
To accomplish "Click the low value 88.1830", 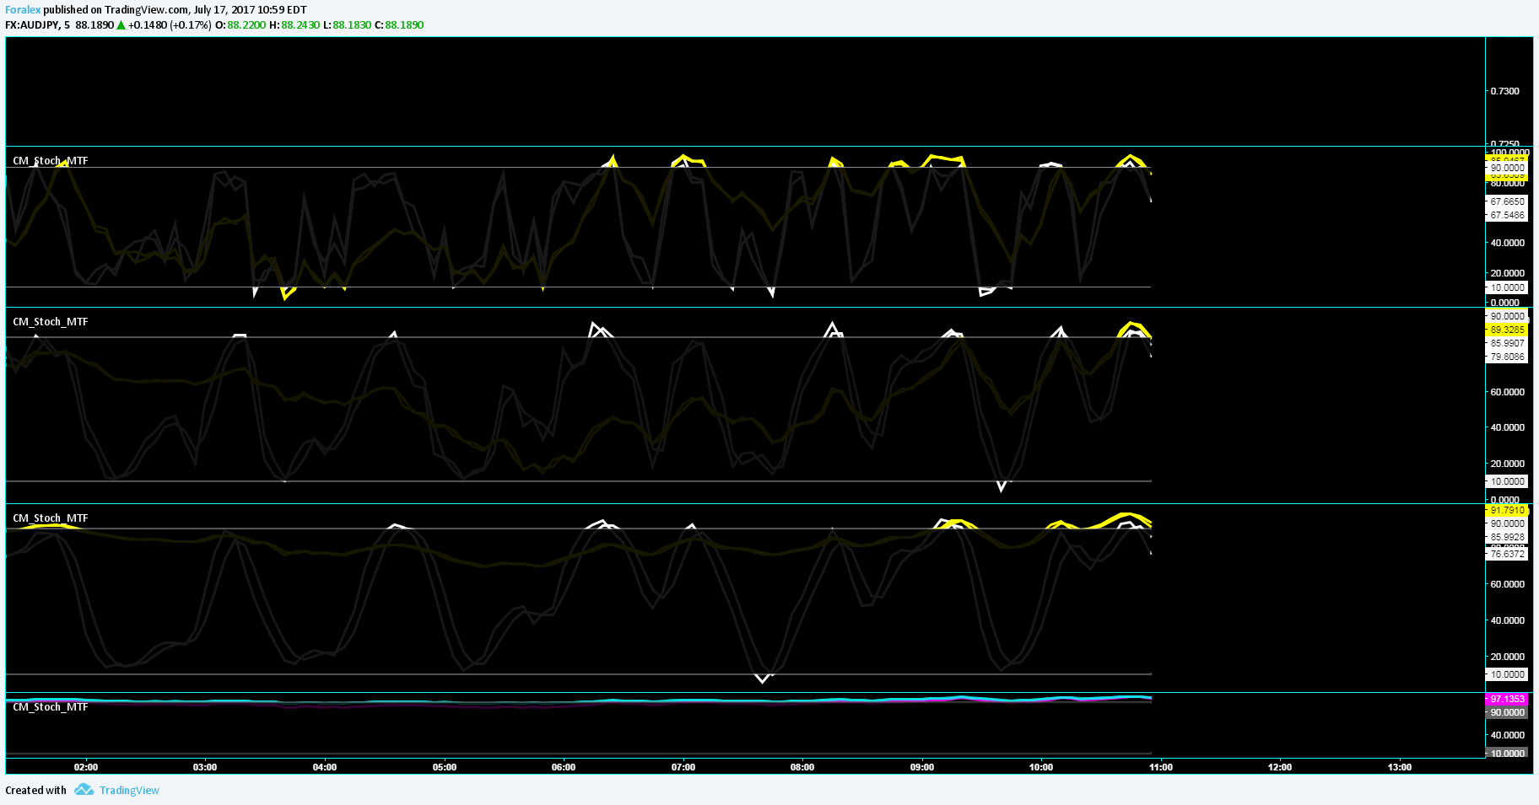I will pyautogui.click(x=352, y=25).
